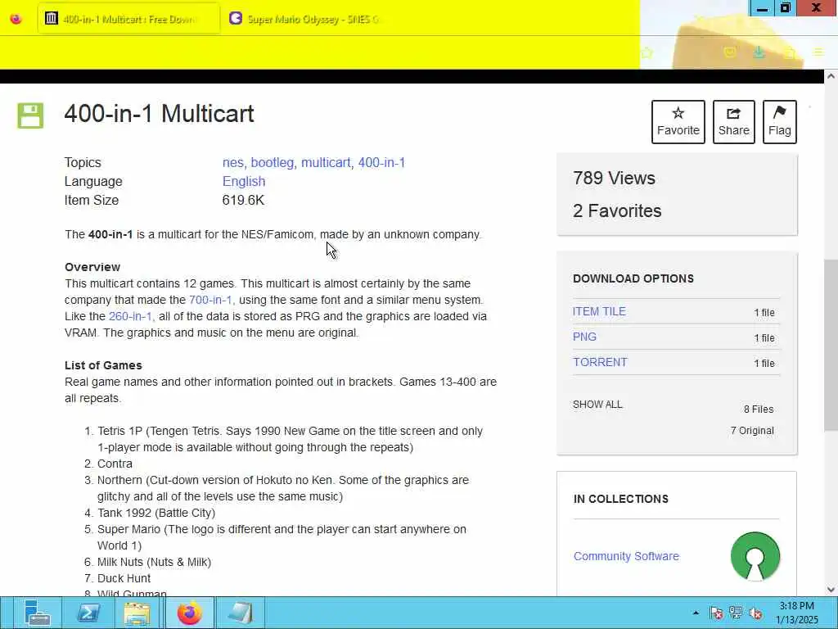
Task: Click the 400-in-1 Multicart page title
Action: click(x=160, y=114)
